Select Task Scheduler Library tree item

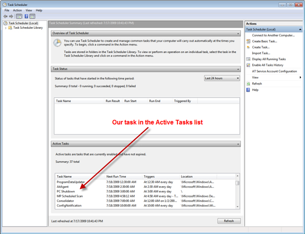point(28,28)
